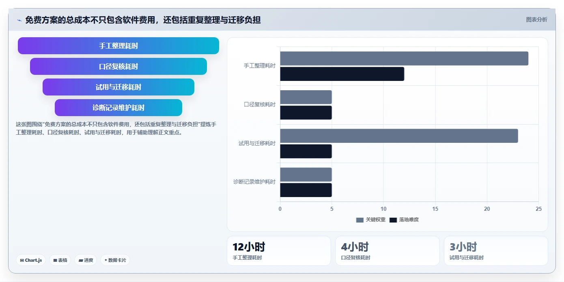Click the 口径复核耗时 y-axis label

pyautogui.click(x=260, y=104)
